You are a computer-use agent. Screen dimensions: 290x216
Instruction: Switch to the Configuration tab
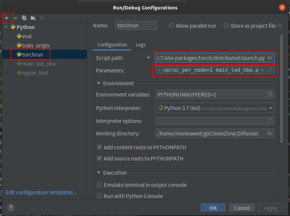(112, 45)
